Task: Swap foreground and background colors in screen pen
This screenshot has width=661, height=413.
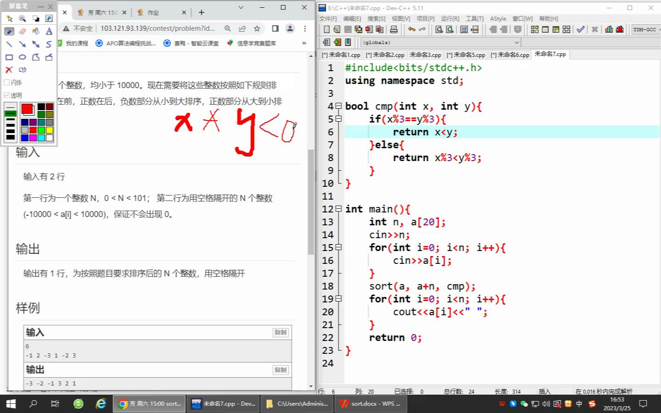Action: point(36,18)
